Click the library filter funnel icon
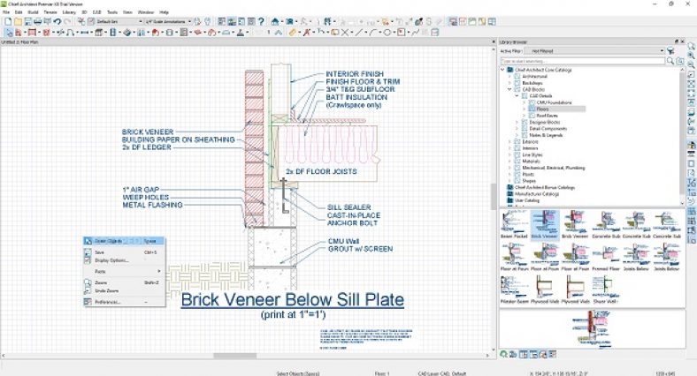Viewport: 697px width, 376px height. click(670, 51)
